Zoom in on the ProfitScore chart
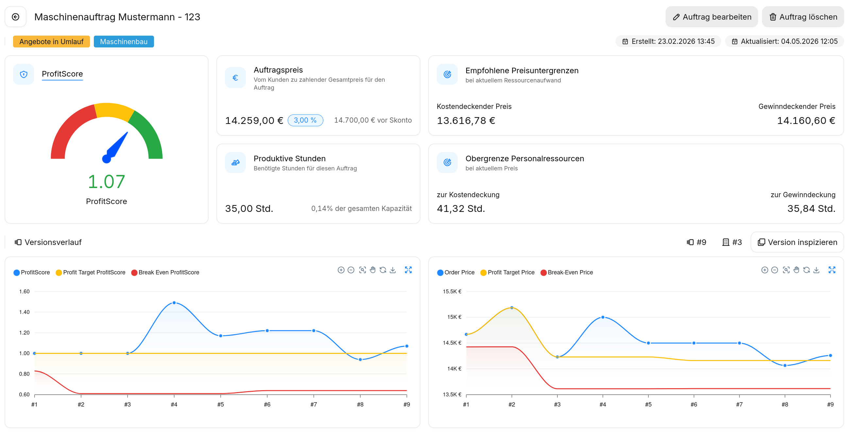849x433 pixels. pyautogui.click(x=341, y=270)
